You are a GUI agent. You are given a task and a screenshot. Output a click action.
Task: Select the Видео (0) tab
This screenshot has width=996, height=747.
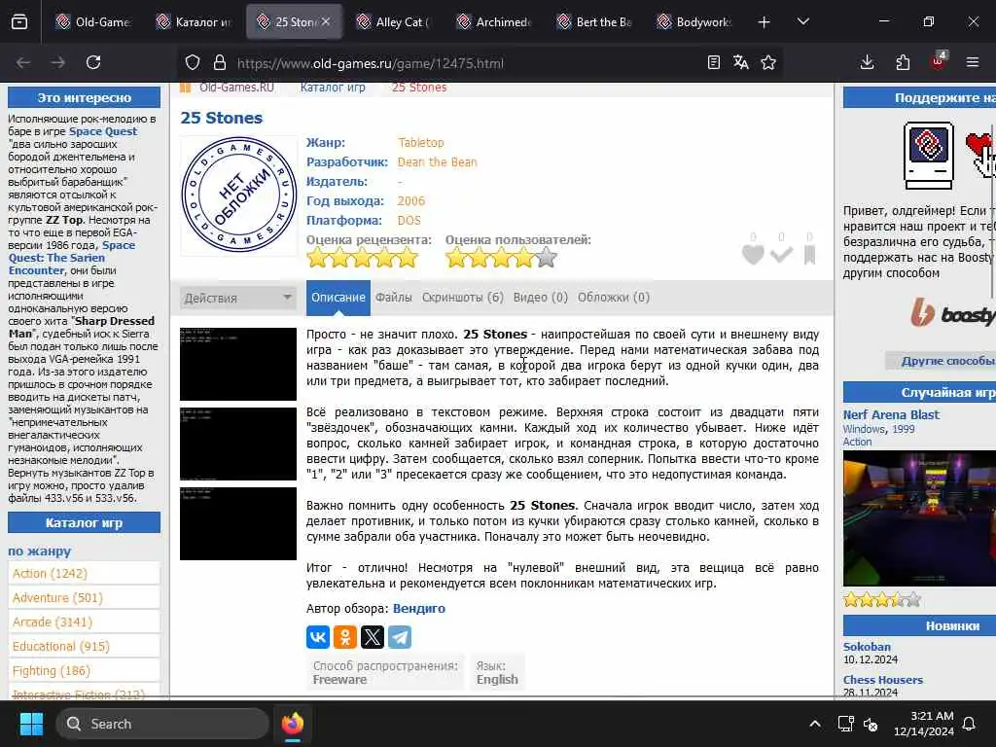pyautogui.click(x=540, y=298)
